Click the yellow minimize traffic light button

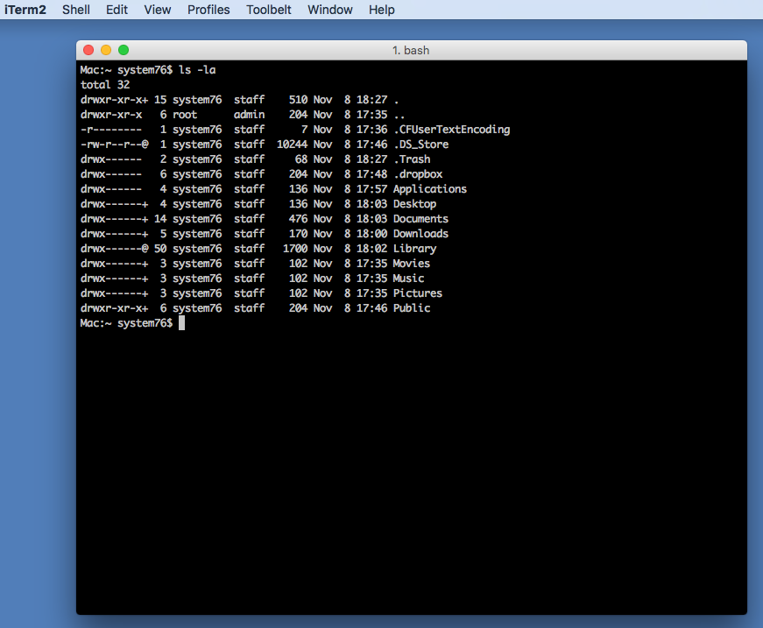105,50
